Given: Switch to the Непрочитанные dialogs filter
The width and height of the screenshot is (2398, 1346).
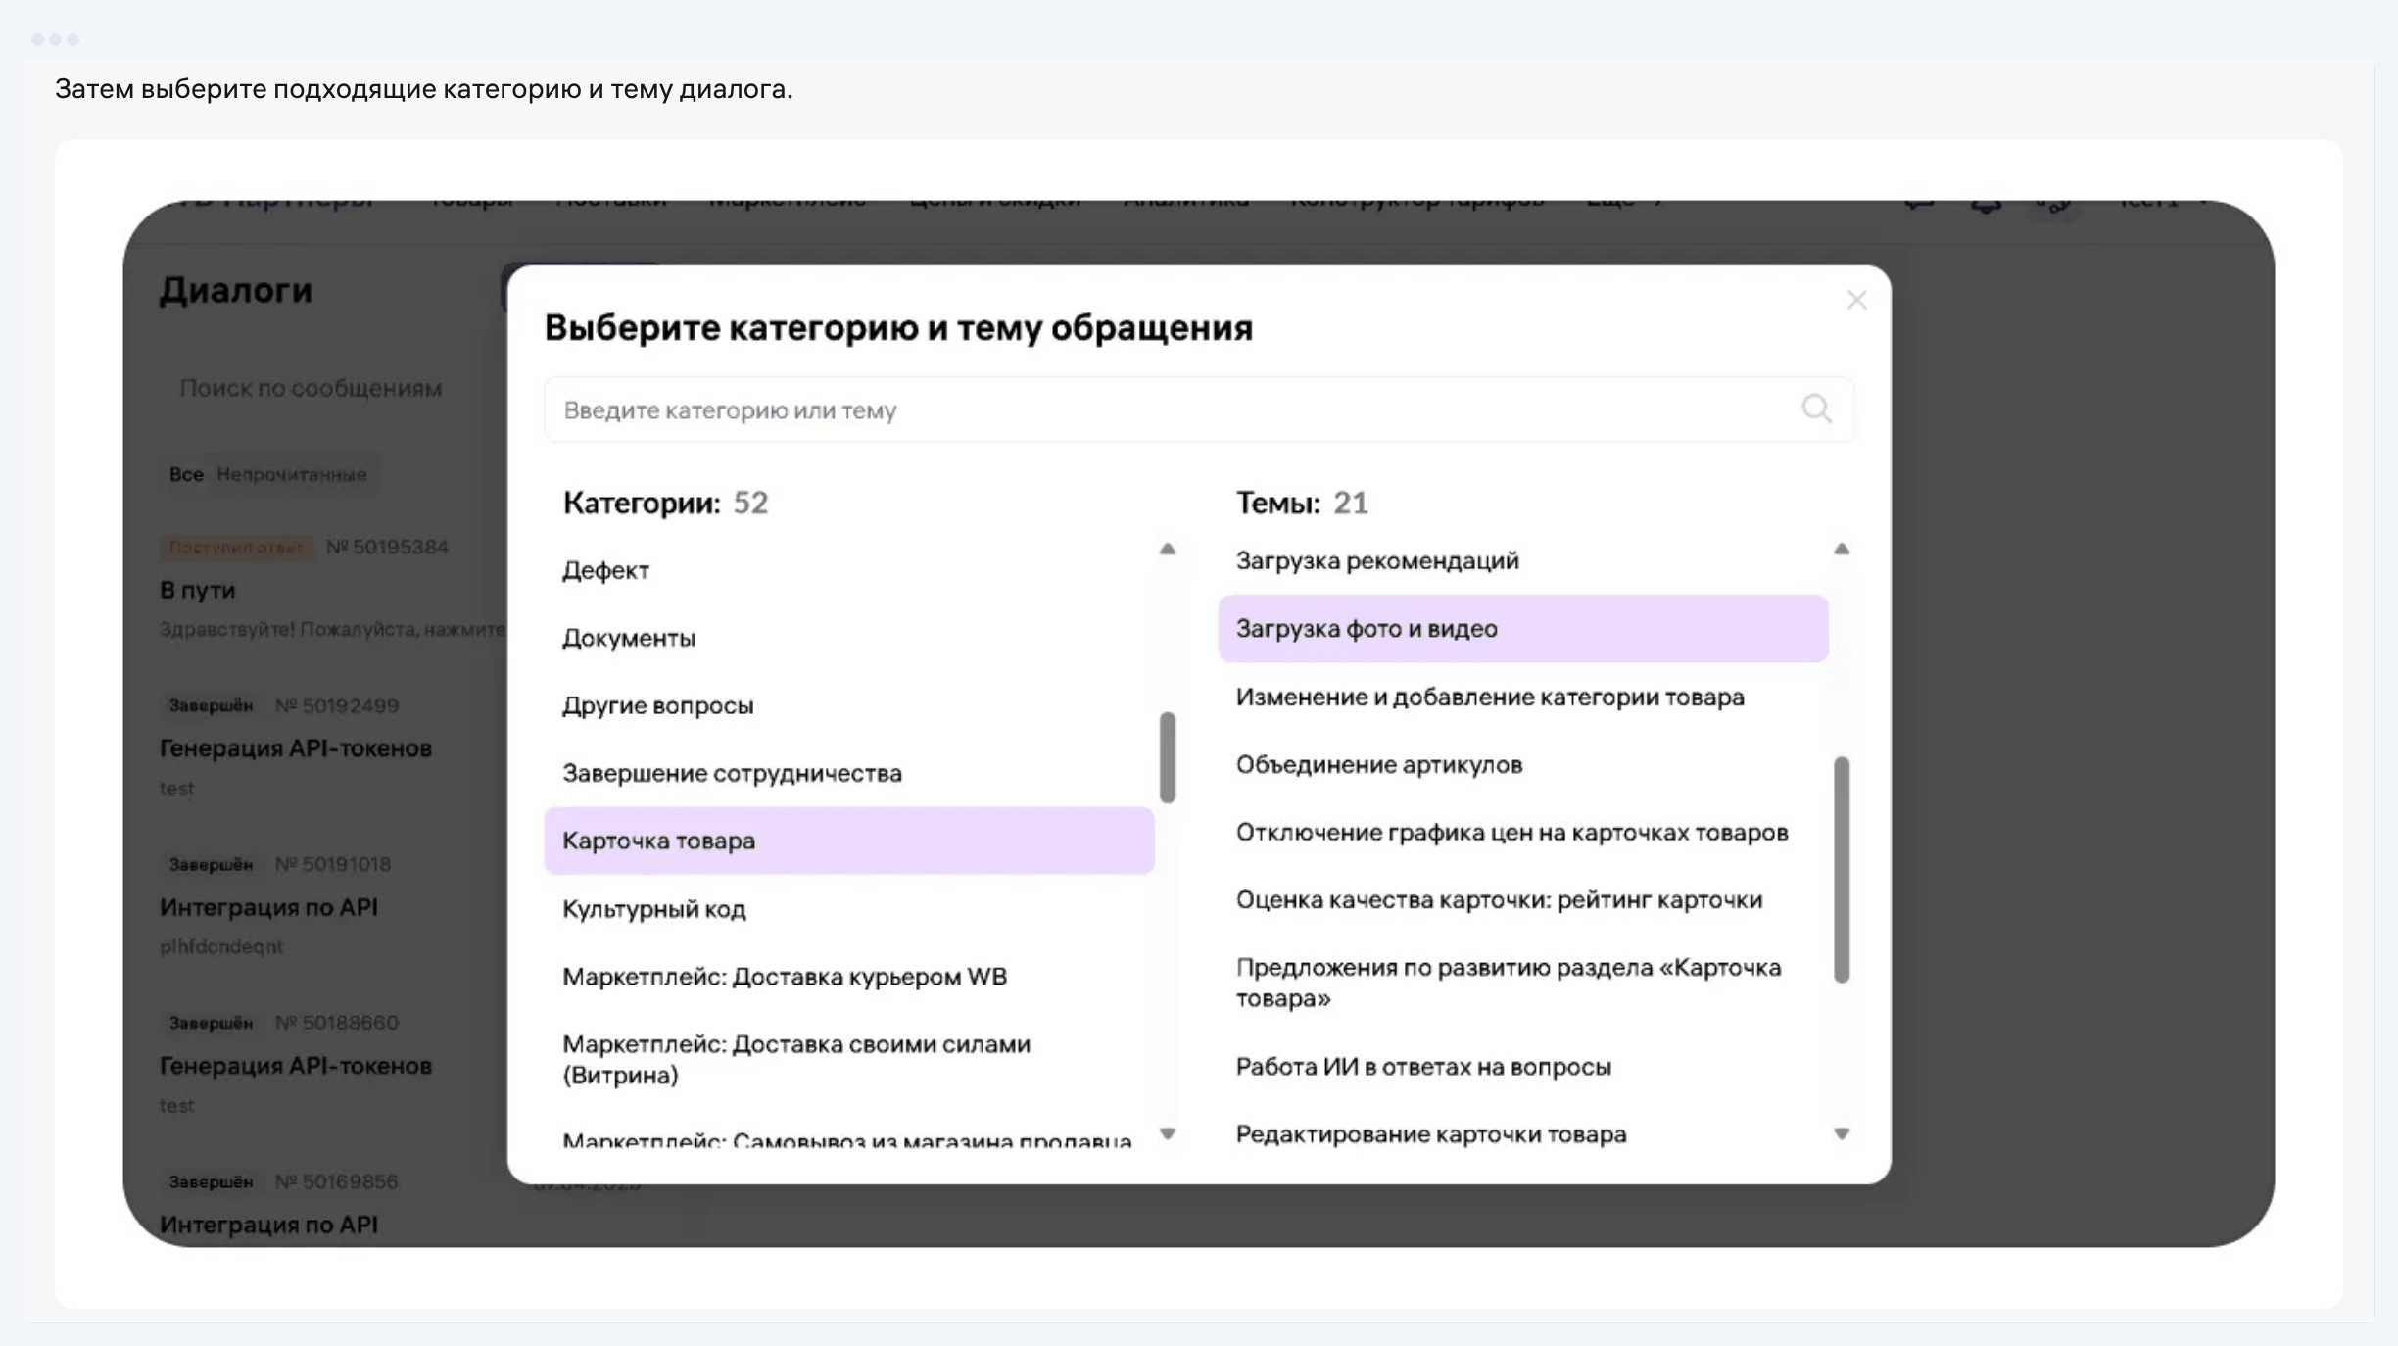Looking at the screenshot, I should point(292,474).
